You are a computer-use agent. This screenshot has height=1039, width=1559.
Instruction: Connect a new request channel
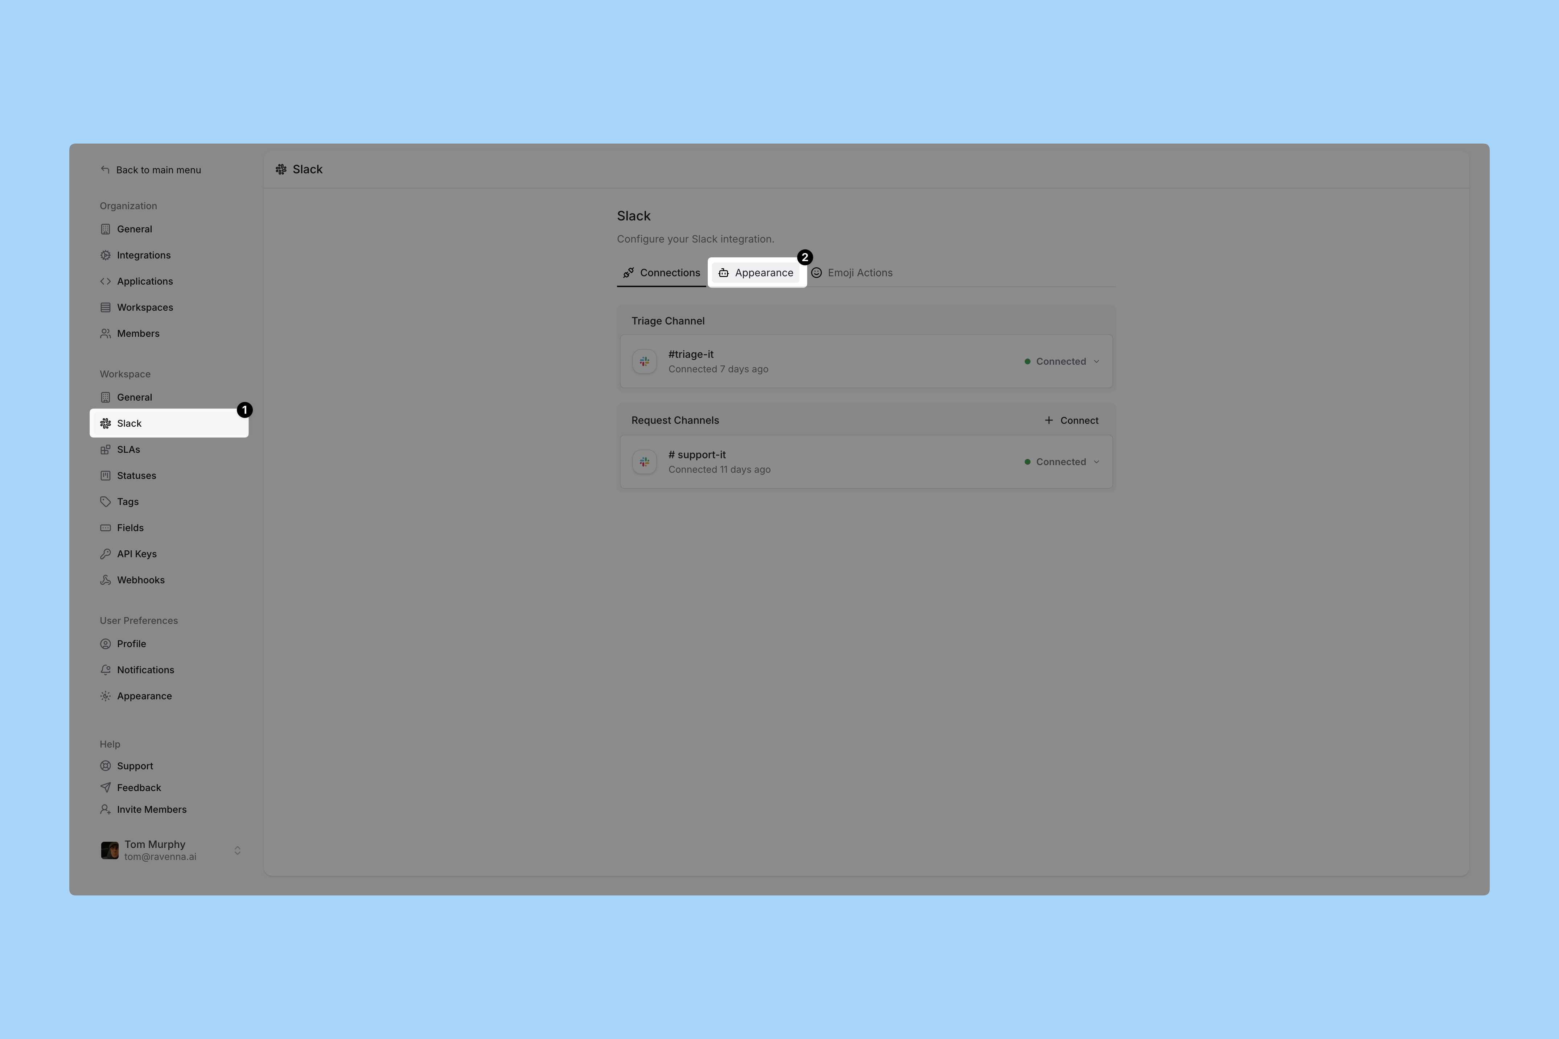pos(1071,421)
